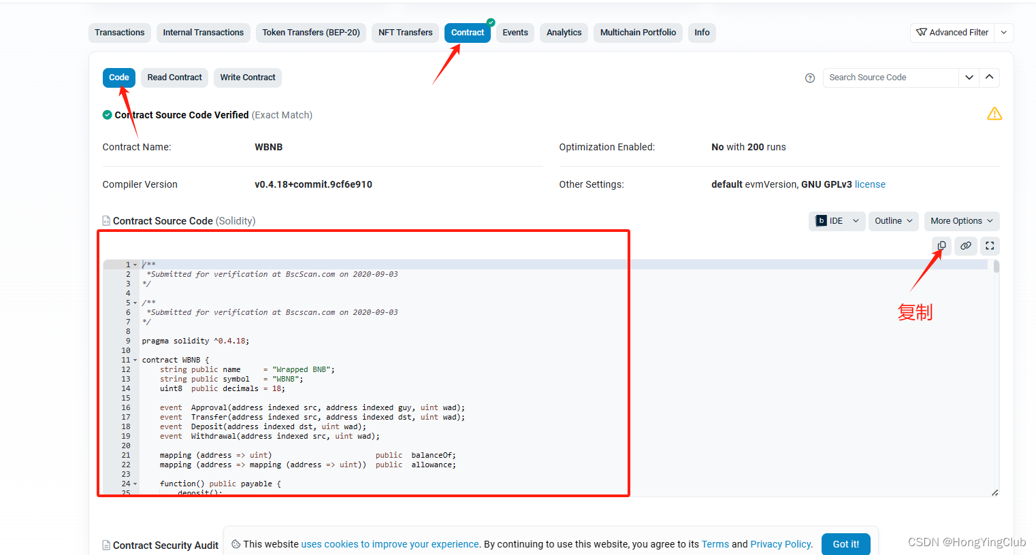Image resolution: width=1036 pixels, height=555 pixels.
Task: Open the GNU GPLv3 license link
Action: tap(870, 184)
